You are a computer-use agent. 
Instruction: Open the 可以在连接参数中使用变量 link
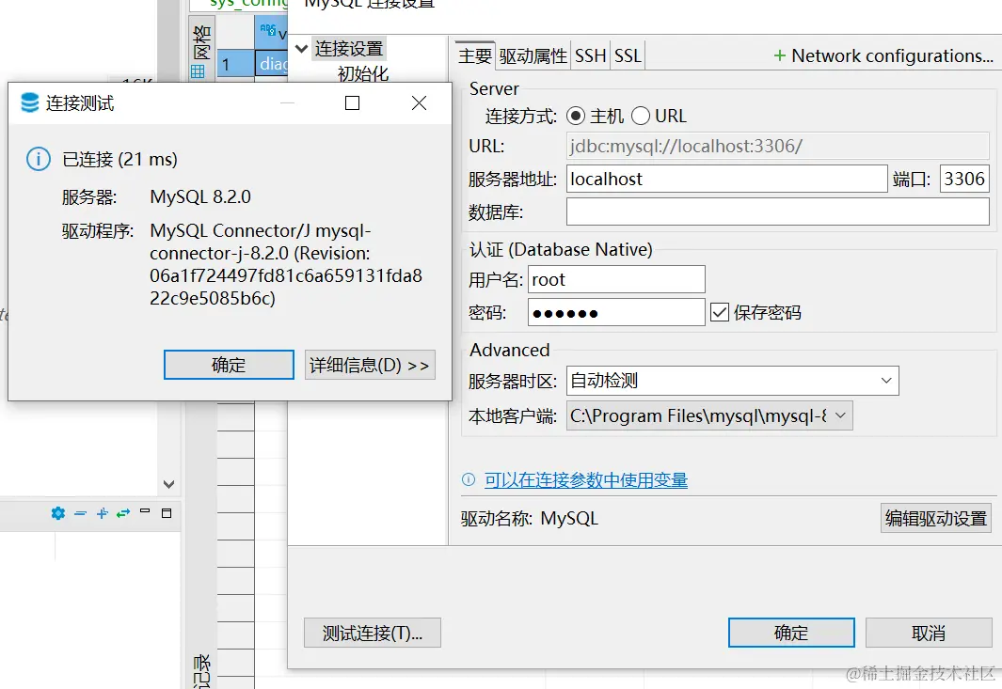pyautogui.click(x=585, y=479)
